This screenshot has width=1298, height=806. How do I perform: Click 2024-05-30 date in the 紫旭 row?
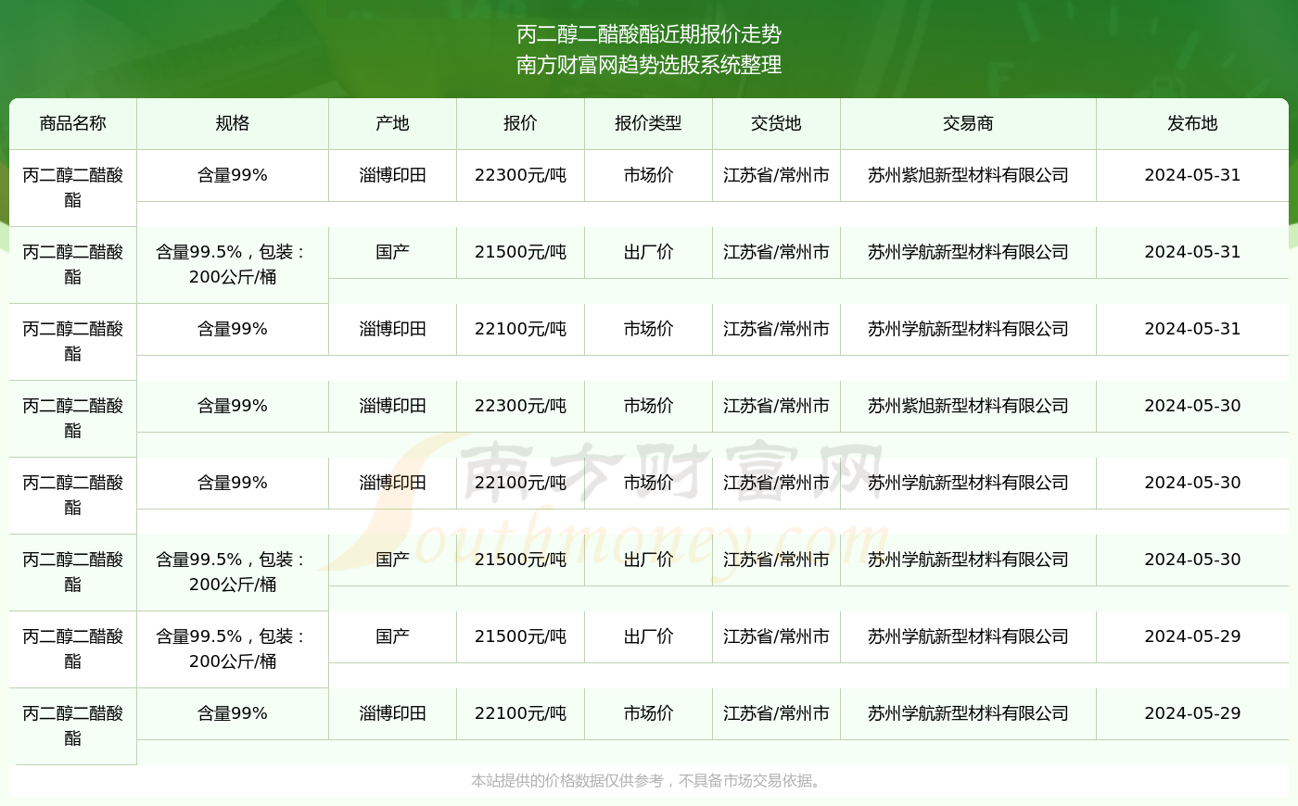(x=1192, y=406)
